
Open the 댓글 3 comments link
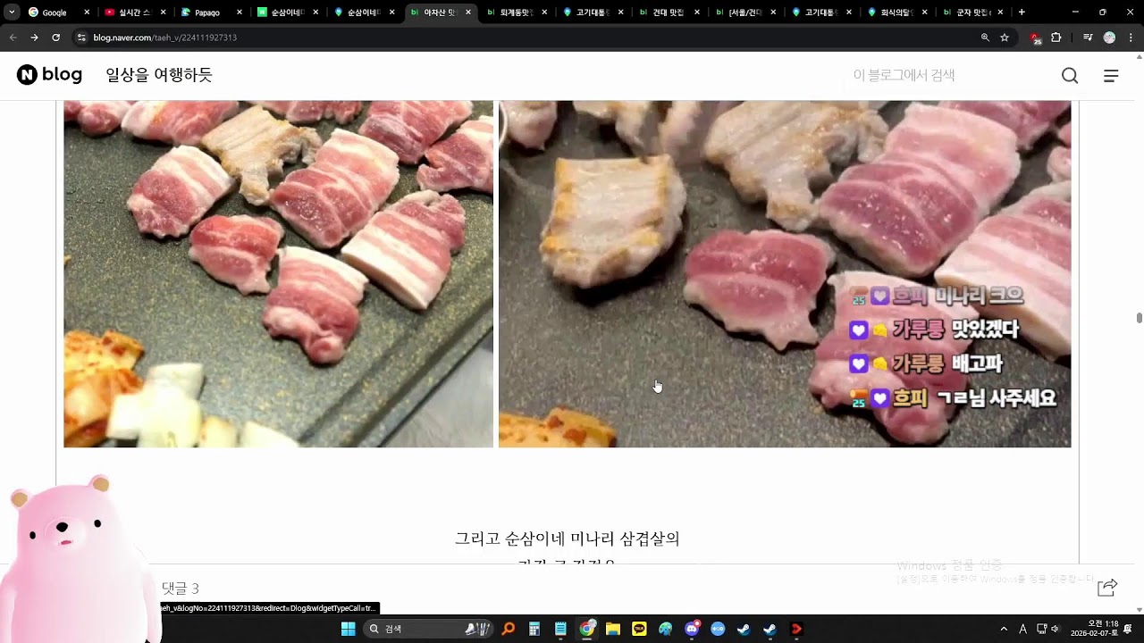180,589
